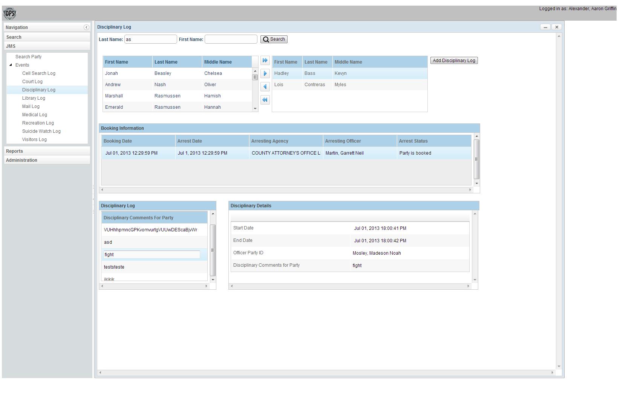The width and height of the screenshot is (623, 395).
Task: Open Visitors Log
Action: pos(34,139)
